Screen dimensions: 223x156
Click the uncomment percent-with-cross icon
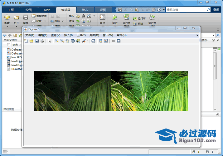pyautogui.click(x=84, y=21)
